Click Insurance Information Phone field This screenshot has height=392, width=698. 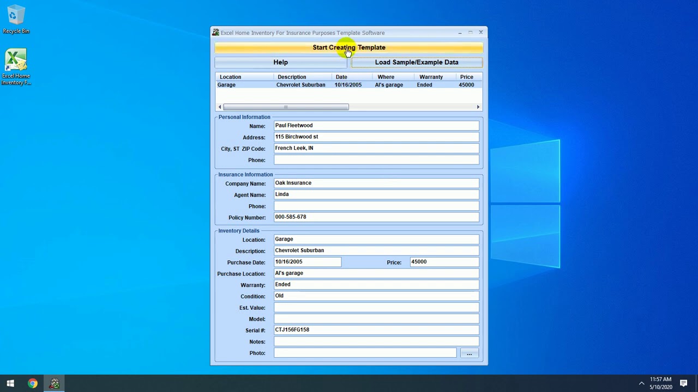[376, 206]
